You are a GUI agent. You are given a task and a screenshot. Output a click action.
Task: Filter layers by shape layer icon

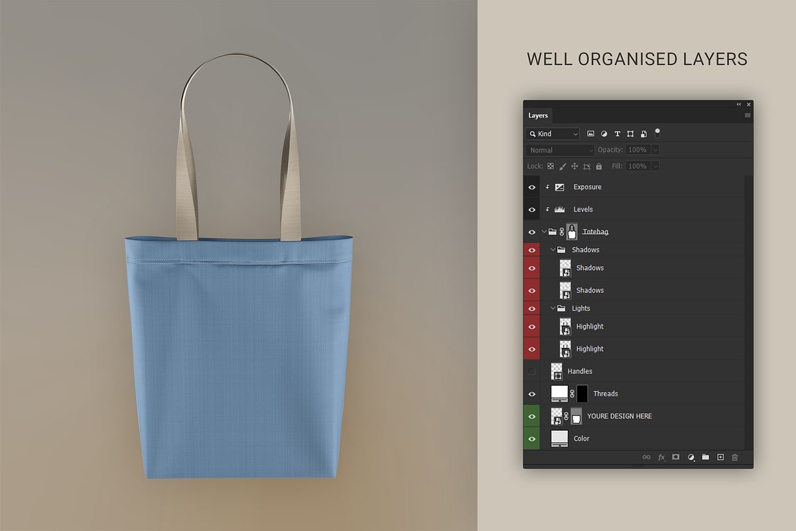(630, 134)
